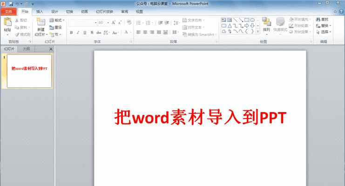The image size is (345, 186).
Task: Open the Font dialog launcher
Action: tap(131, 41)
